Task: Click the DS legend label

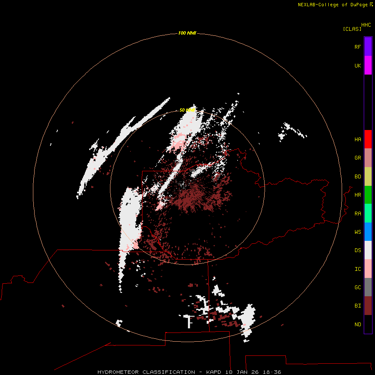Action: click(x=357, y=250)
